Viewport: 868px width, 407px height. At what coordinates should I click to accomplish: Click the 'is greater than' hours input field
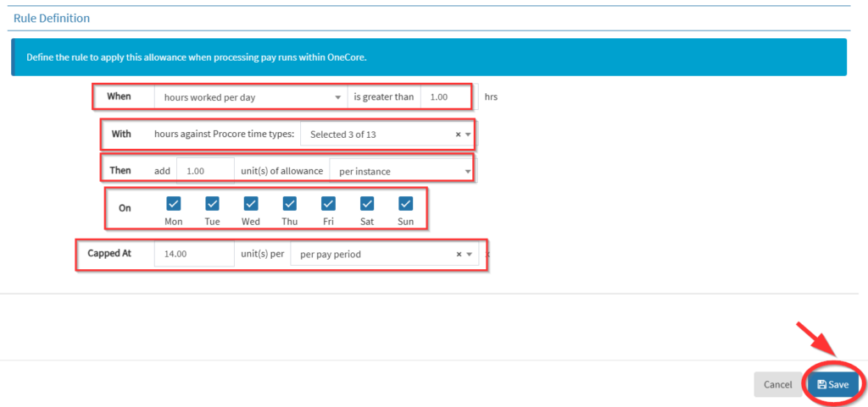click(x=445, y=96)
